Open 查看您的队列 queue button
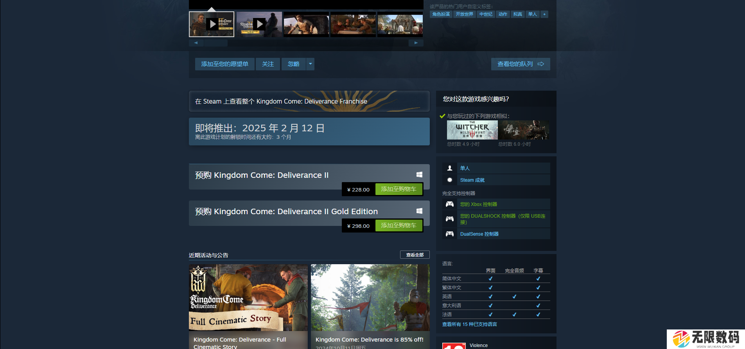 520,64
